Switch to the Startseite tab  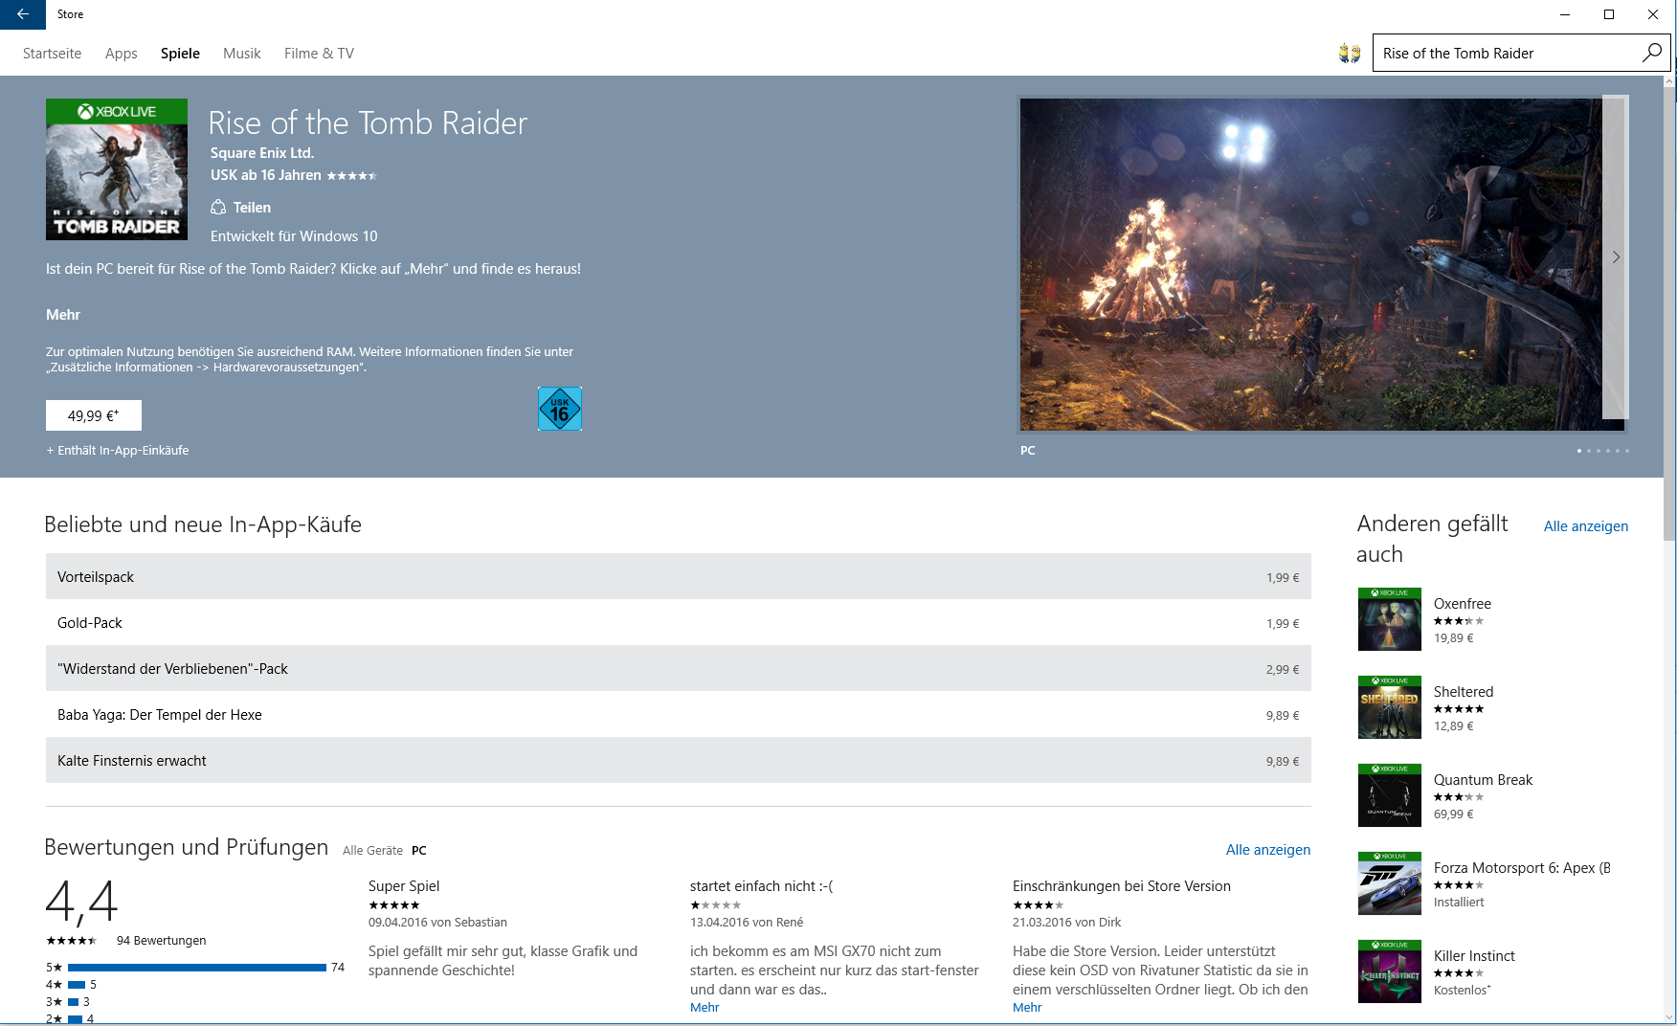click(52, 54)
